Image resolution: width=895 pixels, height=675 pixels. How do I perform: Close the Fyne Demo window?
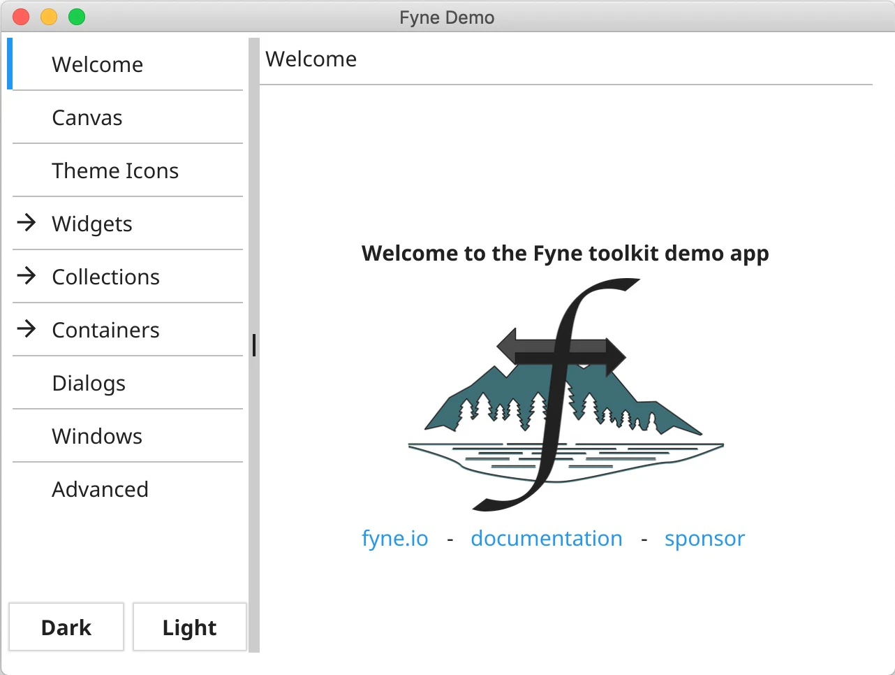(x=21, y=17)
